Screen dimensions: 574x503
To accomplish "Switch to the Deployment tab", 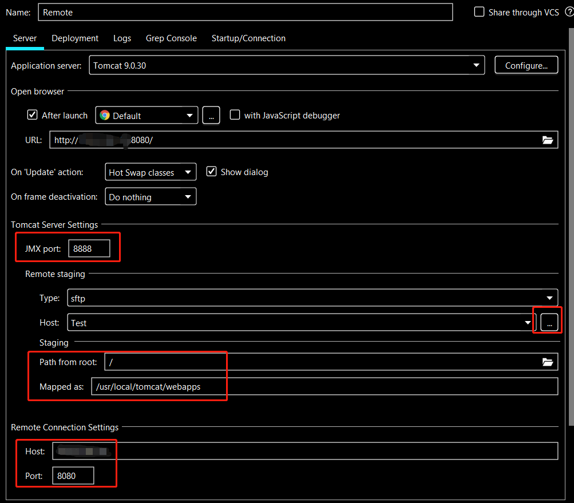I will pos(75,38).
